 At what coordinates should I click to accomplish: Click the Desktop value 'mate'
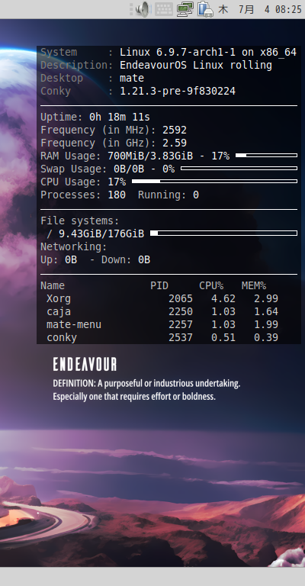[132, 78]
